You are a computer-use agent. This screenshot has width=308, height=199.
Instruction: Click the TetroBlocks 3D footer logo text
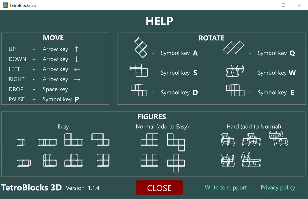[x=31, y=188]
